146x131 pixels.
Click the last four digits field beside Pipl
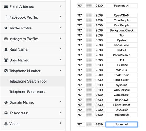coord(100,35)
